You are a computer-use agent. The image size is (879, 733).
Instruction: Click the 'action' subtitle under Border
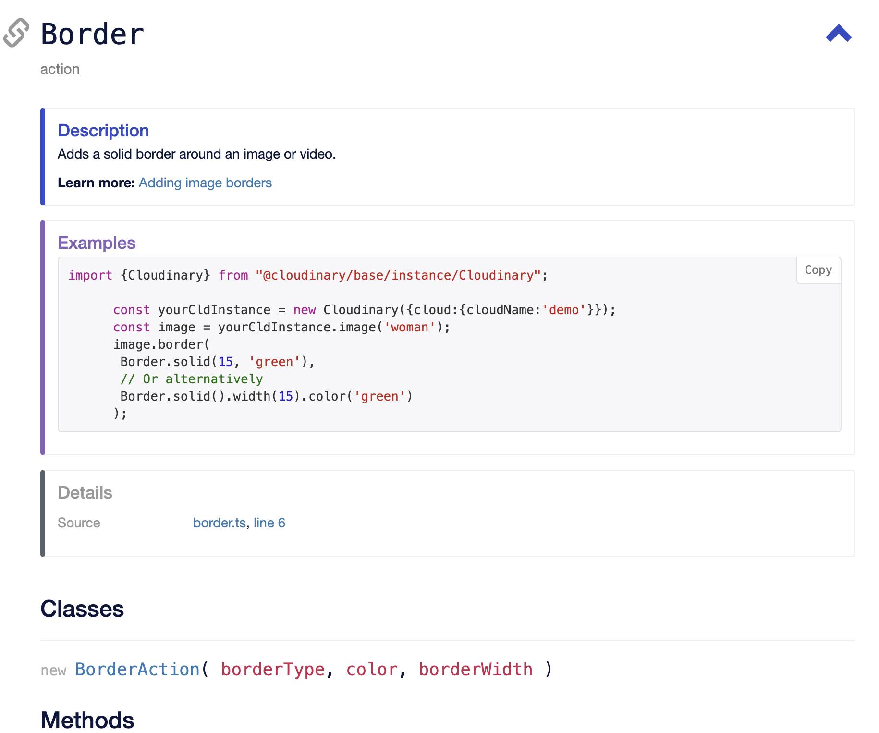coord(60,69)
